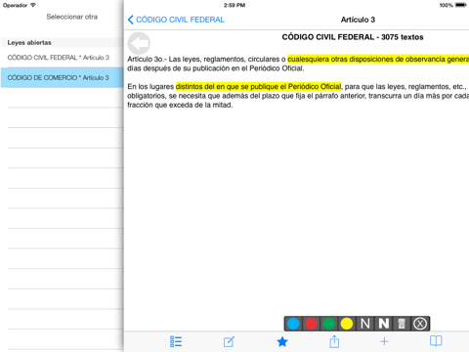Apply normal text style N
The width and height of the screenshot is (469, 352).
[365, 324]
